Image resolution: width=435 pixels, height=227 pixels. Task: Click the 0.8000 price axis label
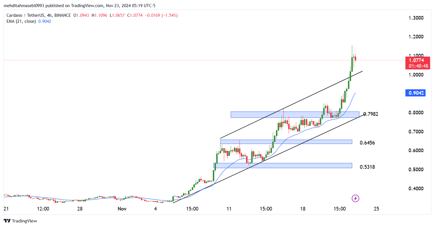[x=416, y=113]
